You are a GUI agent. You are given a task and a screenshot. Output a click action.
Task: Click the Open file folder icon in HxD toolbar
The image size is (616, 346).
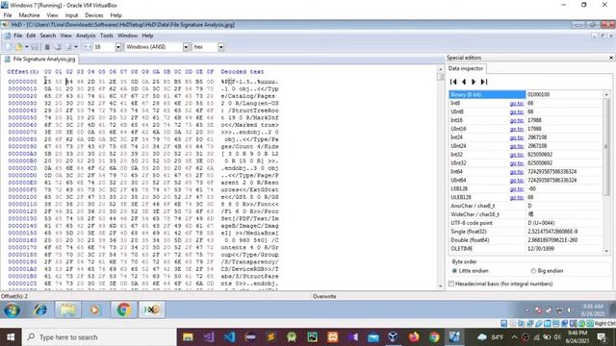tap(19, 47)
